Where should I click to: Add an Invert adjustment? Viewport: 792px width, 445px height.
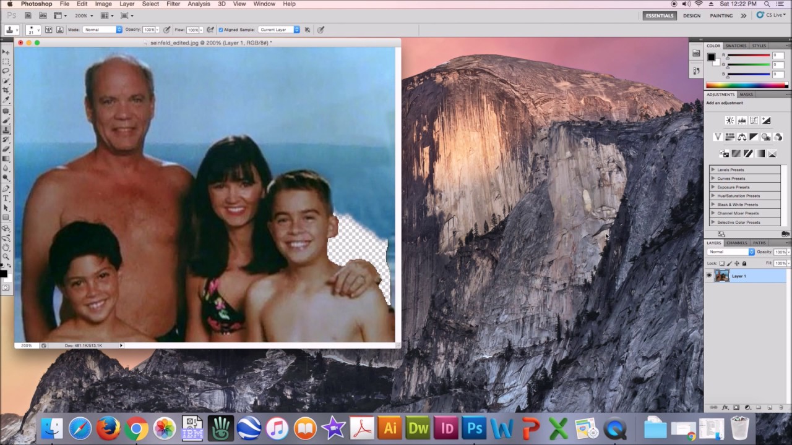(x=723, y=153)
